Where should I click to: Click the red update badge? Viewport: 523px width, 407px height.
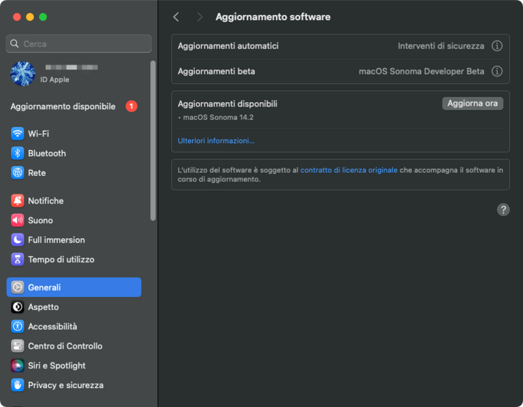pos(131,106)
